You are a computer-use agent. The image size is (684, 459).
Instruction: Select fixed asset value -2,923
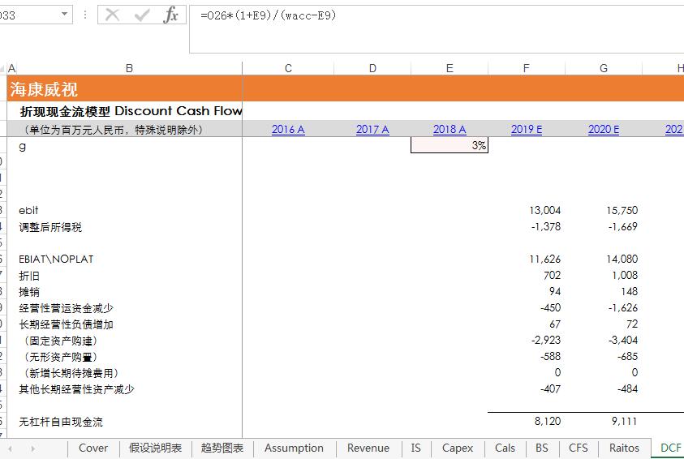pos(546,341)
